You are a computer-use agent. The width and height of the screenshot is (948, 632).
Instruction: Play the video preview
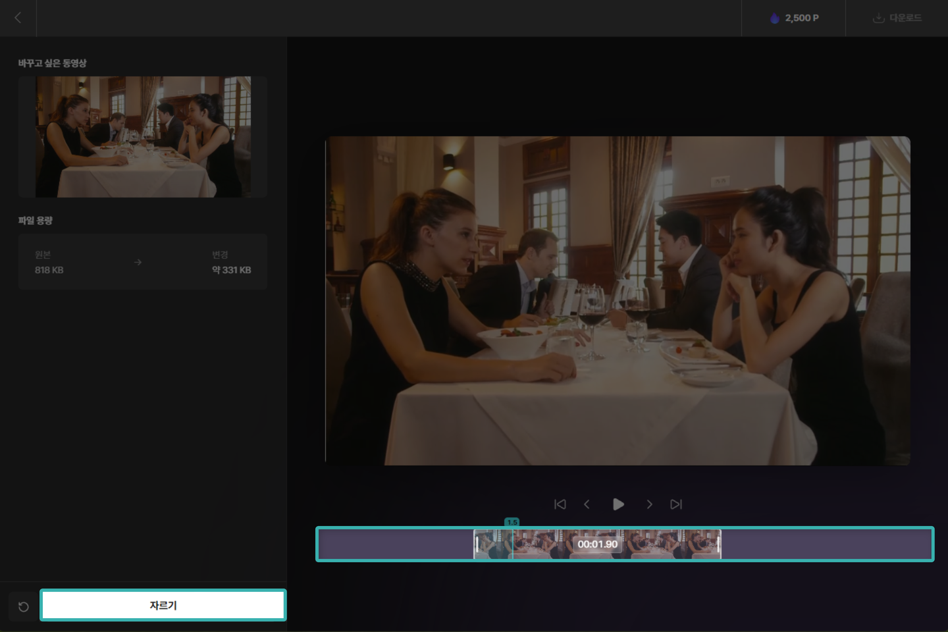coord(618,504)
